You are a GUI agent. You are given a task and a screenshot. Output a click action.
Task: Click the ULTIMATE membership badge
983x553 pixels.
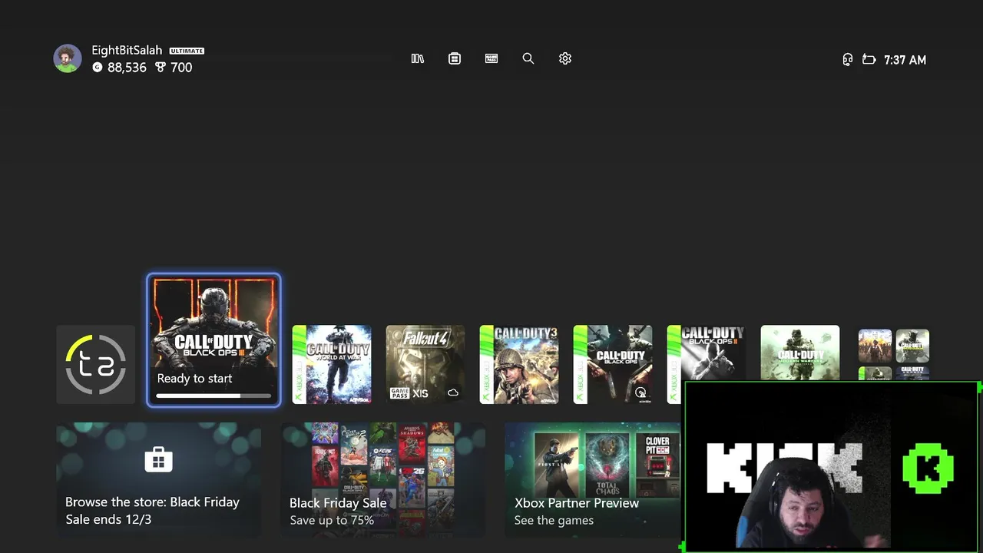tap(187, 51)
